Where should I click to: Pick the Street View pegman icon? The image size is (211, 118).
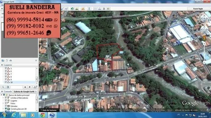coord(204,38)
